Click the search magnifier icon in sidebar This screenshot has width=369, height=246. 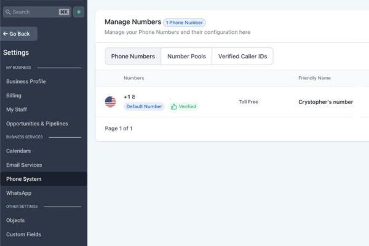[x=8, y=12]
